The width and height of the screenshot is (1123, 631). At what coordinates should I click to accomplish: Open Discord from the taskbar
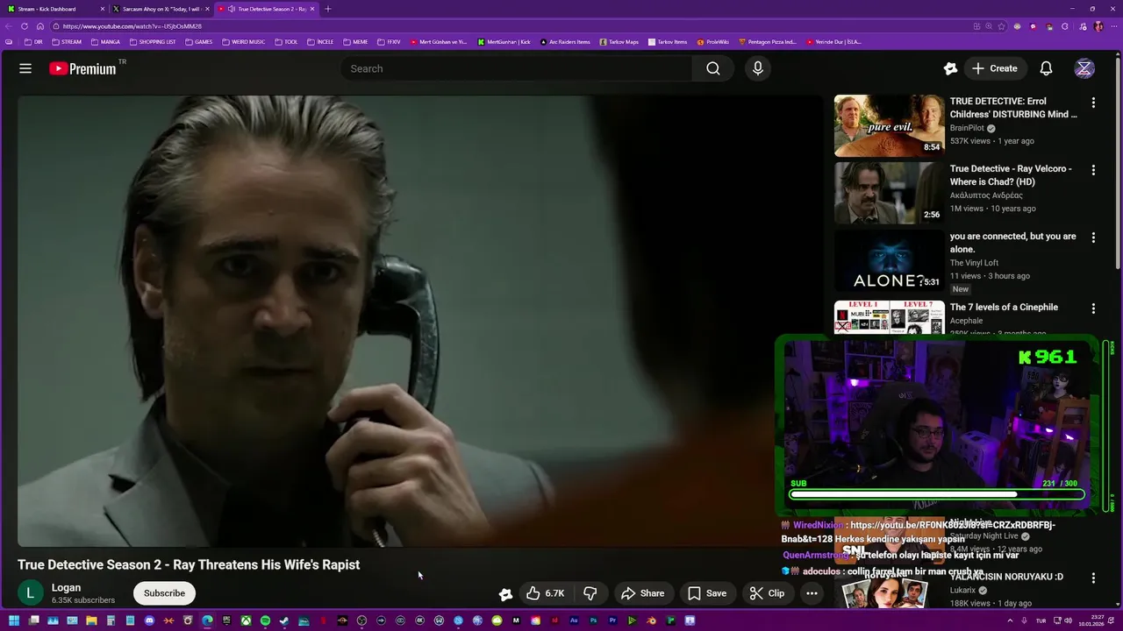tap(149, 620)
